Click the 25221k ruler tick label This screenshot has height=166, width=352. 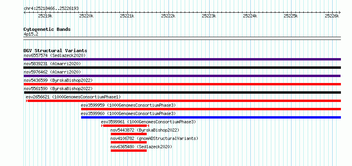coord(127,16)
